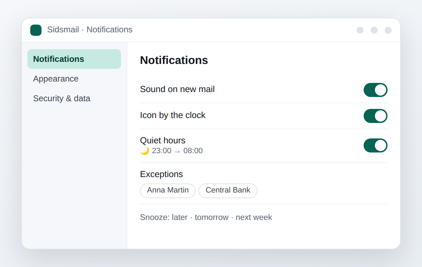Select Notifications in the sidebar
This screenshot has width=422, height=267.
click(x=74, y=59)
